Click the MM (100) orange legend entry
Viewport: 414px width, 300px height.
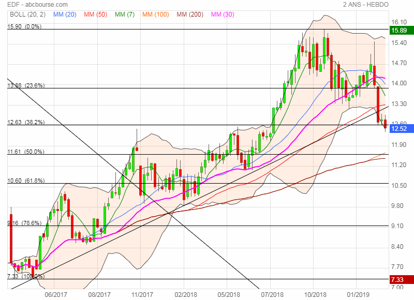tap(156, 14)
